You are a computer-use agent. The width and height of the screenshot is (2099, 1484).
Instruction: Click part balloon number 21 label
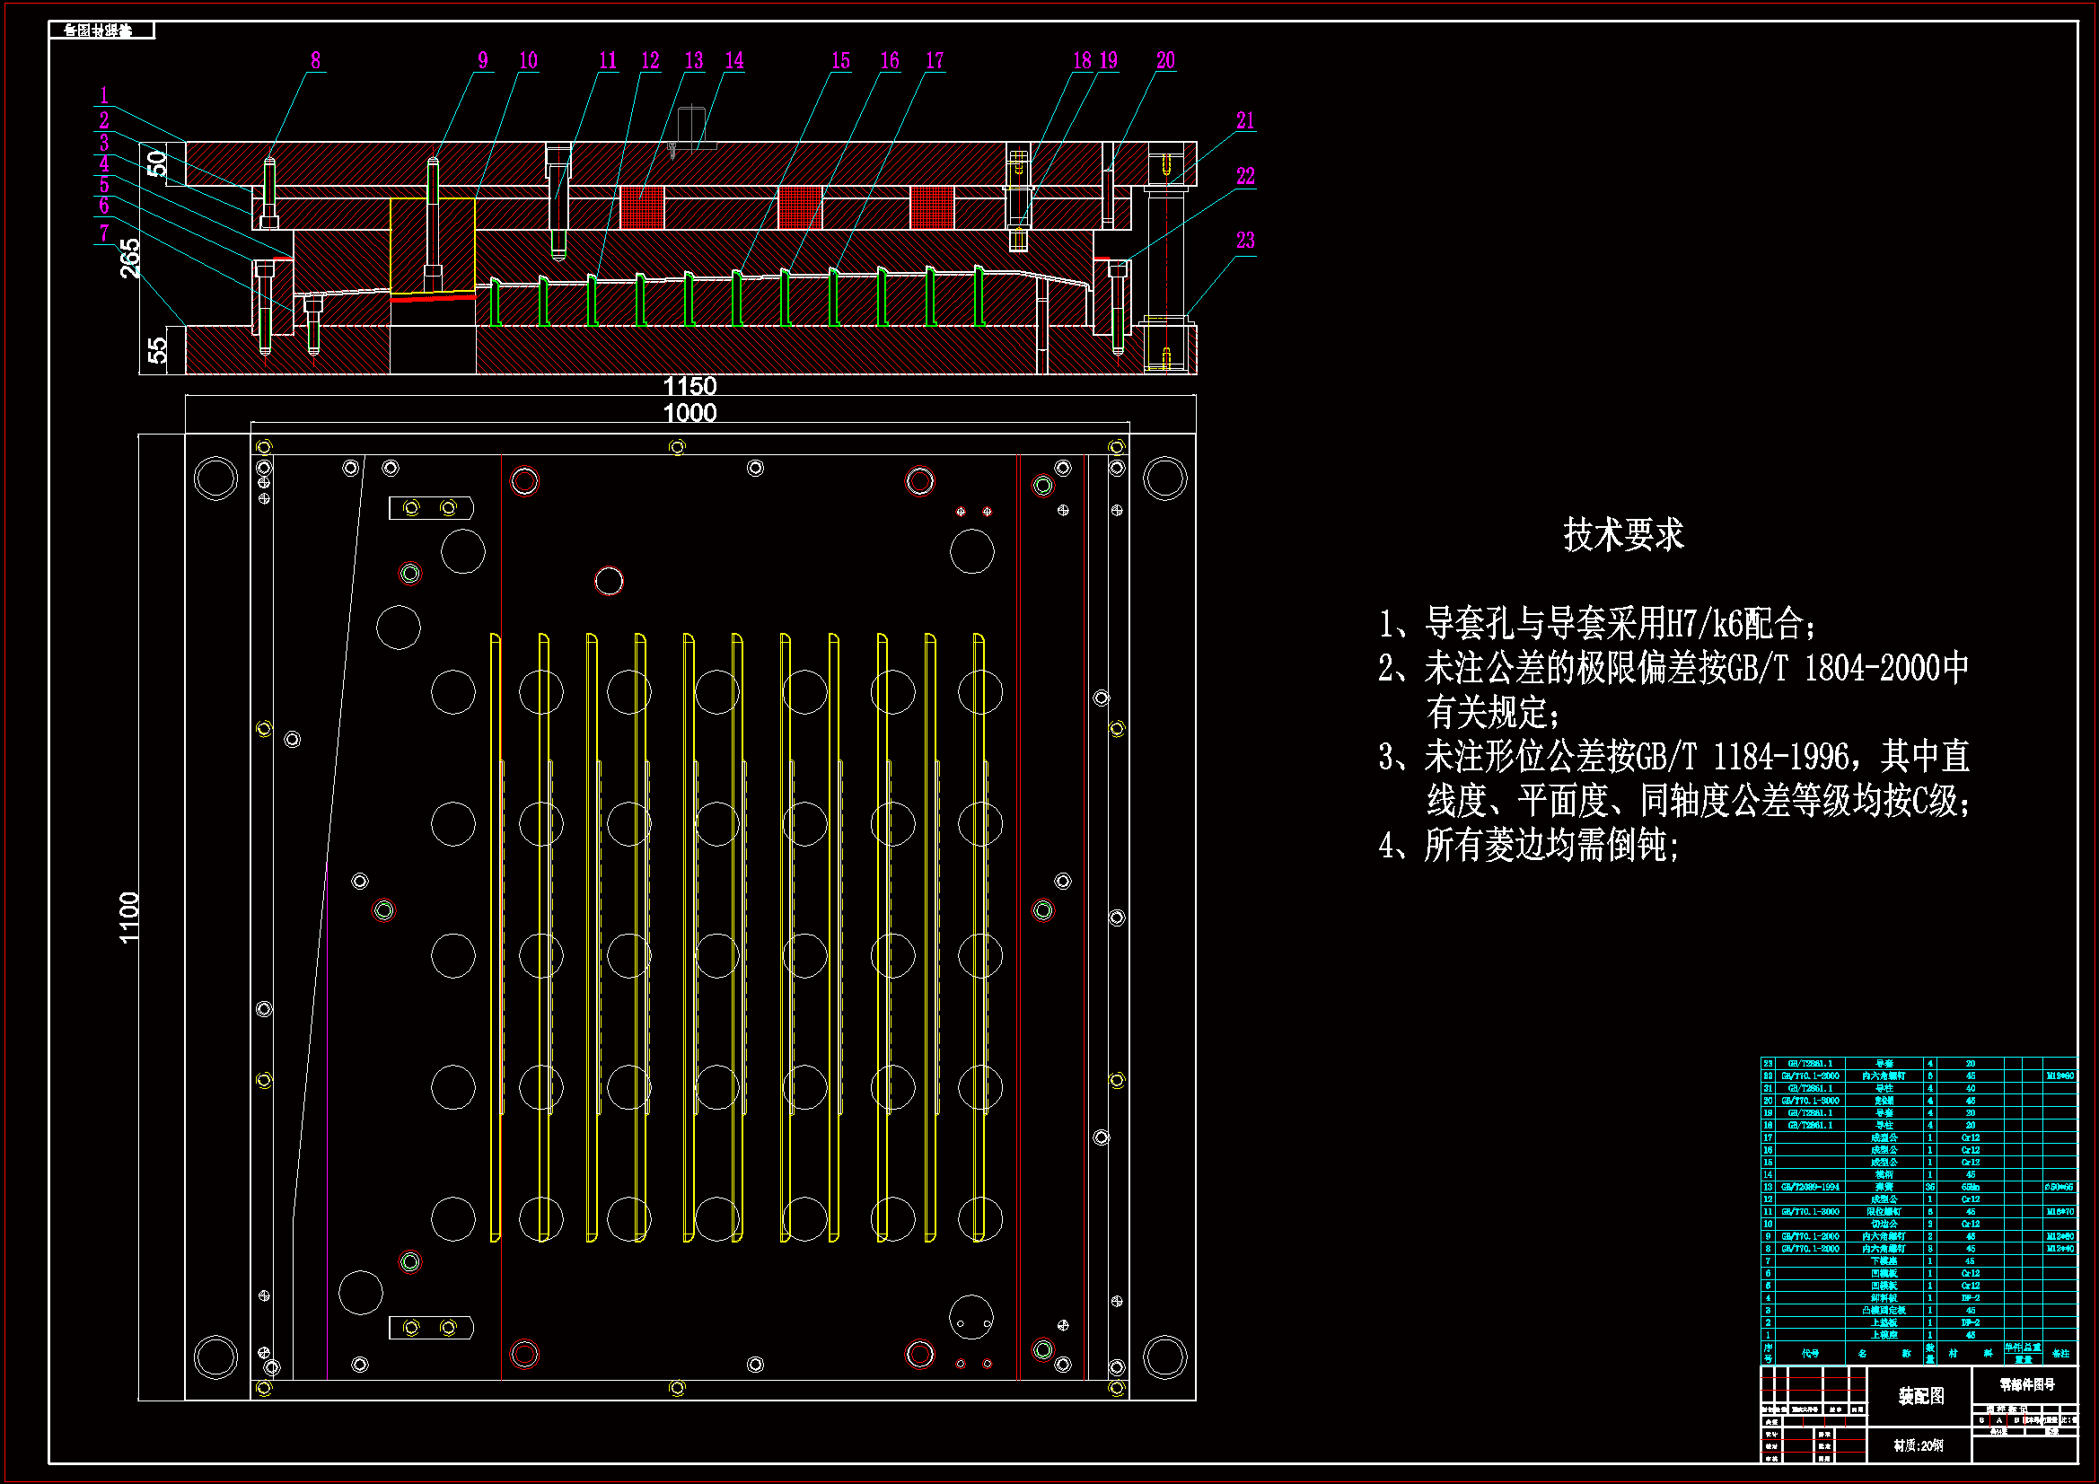[1245, 120]
